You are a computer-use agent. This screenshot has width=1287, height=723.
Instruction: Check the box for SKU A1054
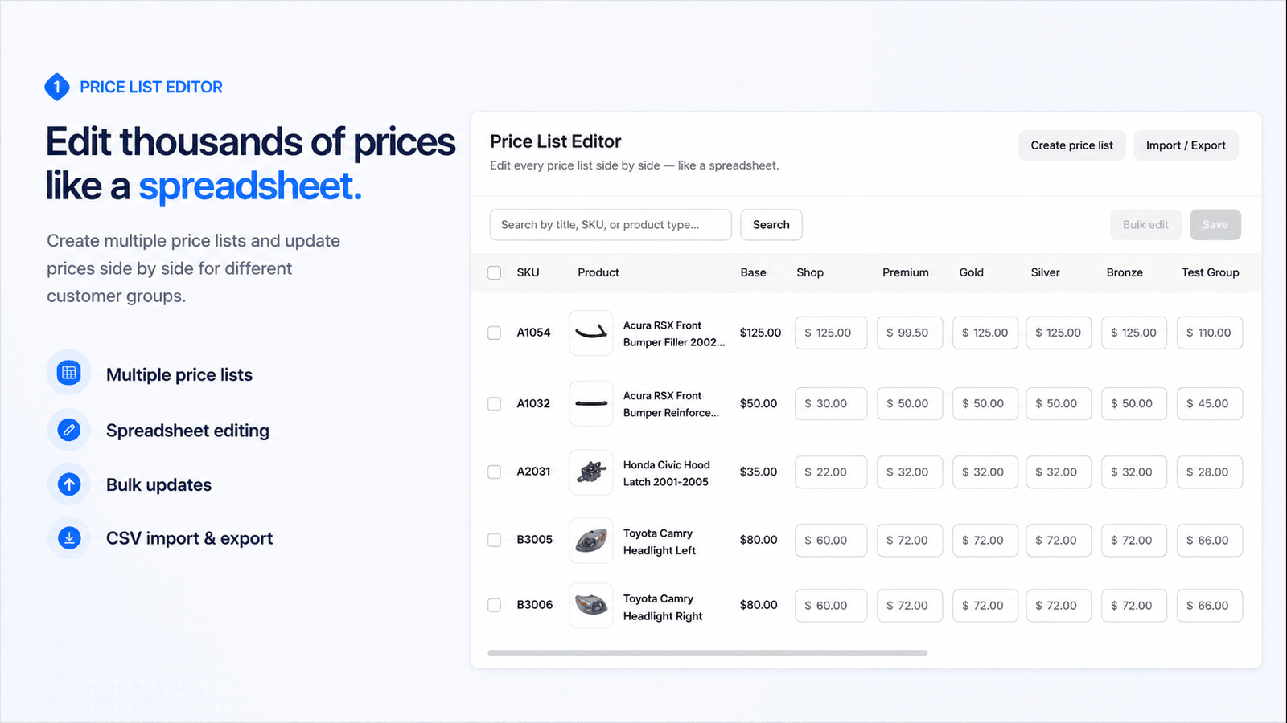[495, 333]
